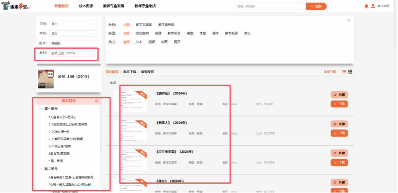
Task: Switch to grid view layout icon
Action: 351,71
